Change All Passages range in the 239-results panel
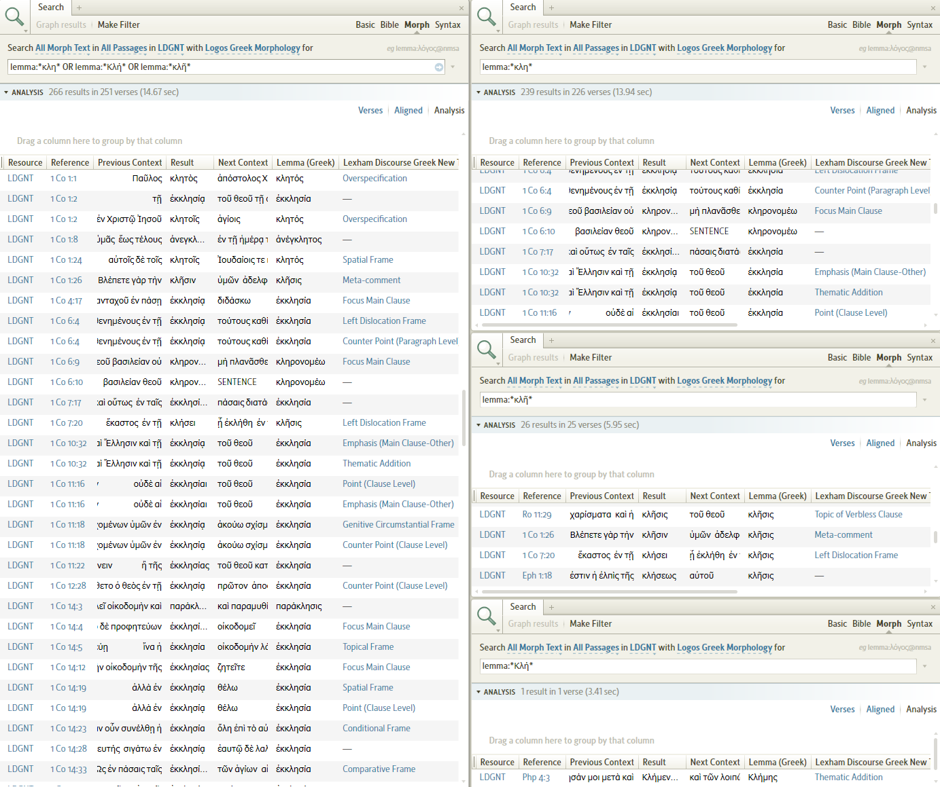 coord(596,48)
